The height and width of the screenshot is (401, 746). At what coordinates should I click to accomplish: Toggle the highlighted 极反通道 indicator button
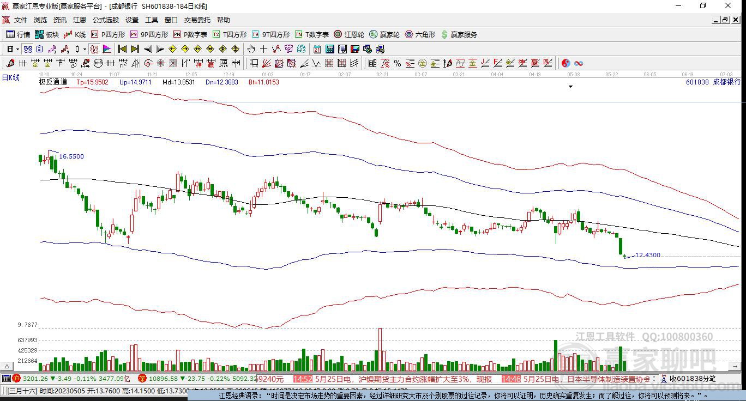pos(94,49)
